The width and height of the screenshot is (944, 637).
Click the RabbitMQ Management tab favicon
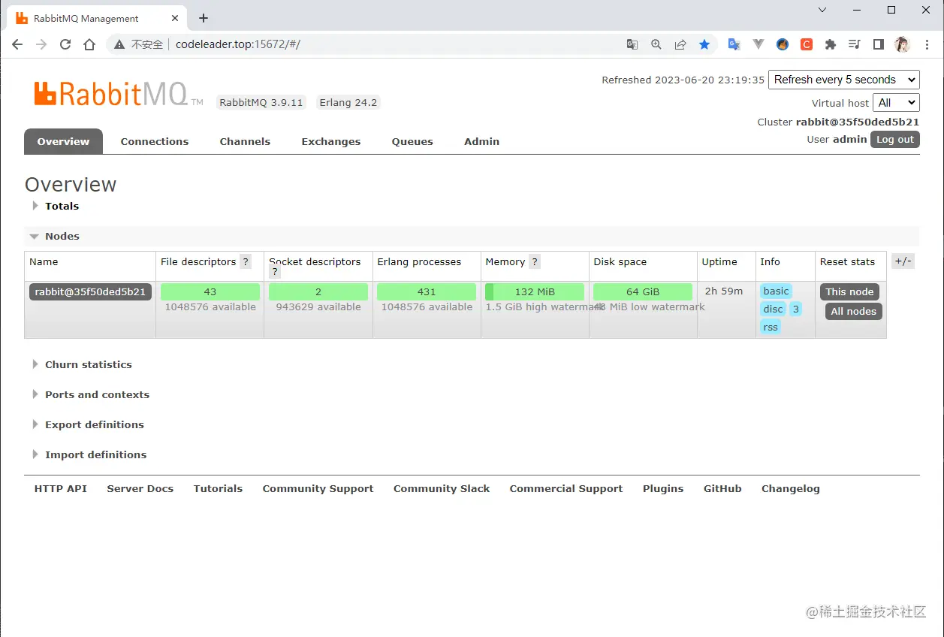click(x=22, y=18)
